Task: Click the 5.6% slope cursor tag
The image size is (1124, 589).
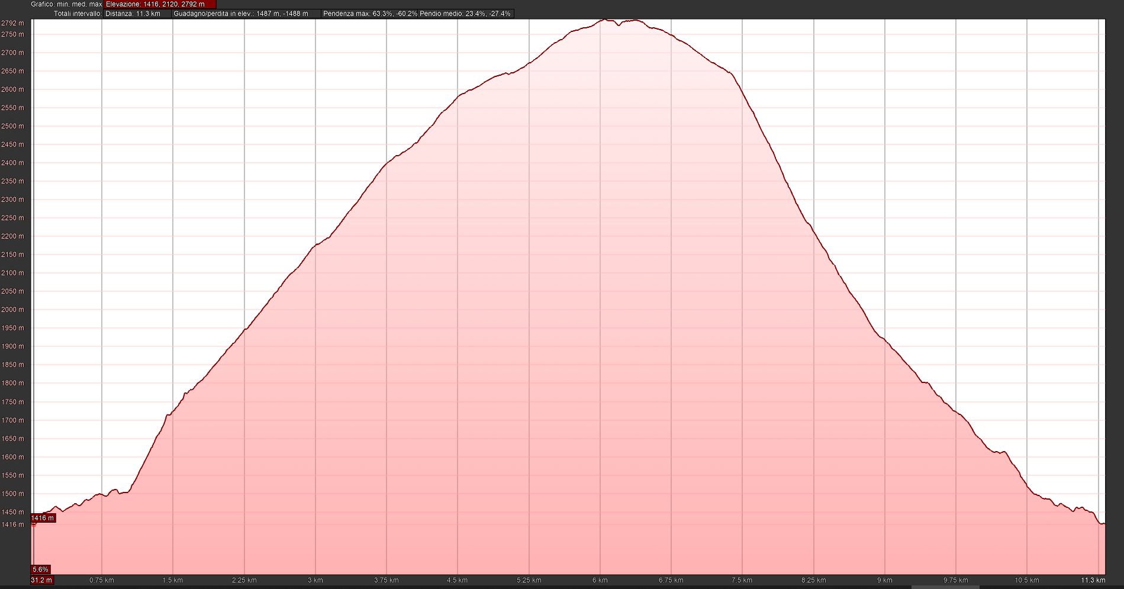Action: coord(40,569)
